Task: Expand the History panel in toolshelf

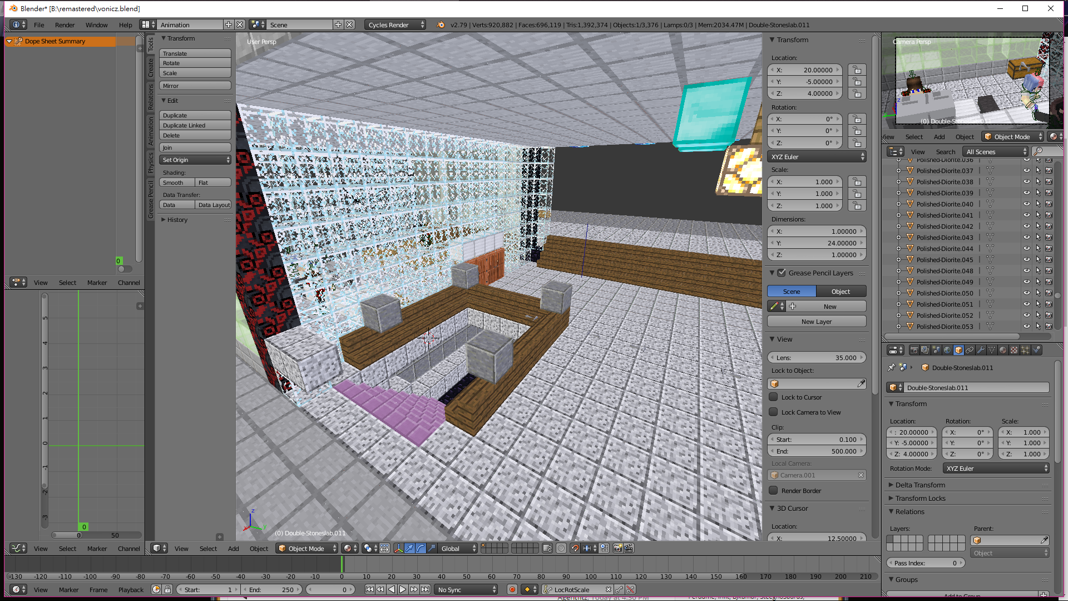Action: [x=177, y=220]
